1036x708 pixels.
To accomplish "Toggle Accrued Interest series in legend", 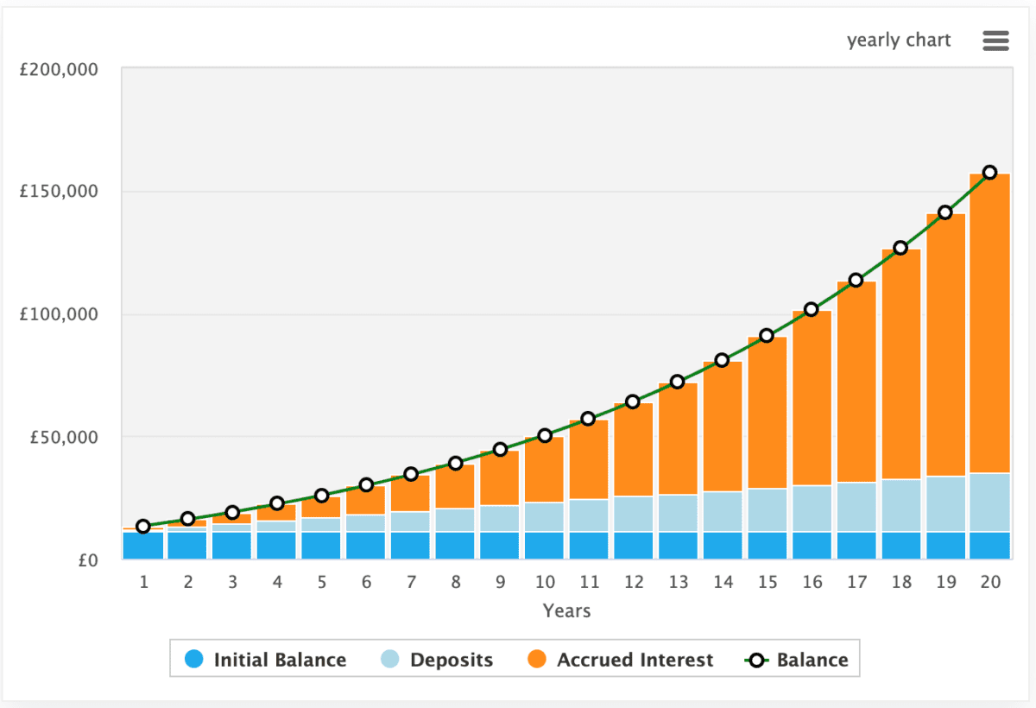I will (x=620, y=661).
